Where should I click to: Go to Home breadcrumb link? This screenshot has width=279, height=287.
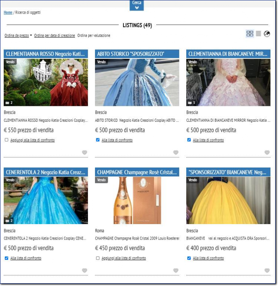click(x=8, y=12)
